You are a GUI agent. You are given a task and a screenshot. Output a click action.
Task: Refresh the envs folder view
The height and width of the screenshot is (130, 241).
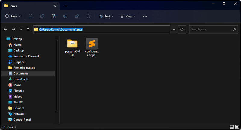tap(182, 29)
